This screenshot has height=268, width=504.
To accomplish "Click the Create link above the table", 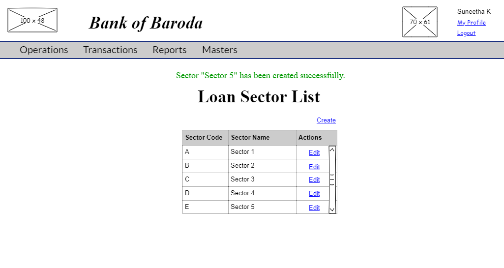I will click(326, 120).
